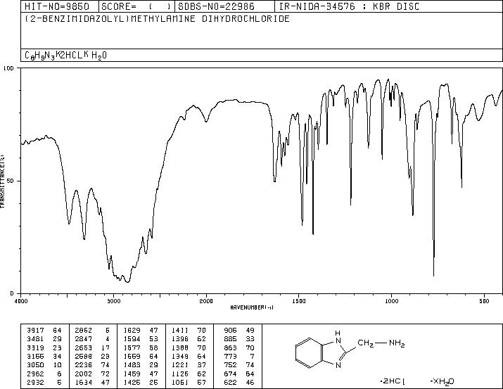Pick peak table entry 2002
503x389 pixels.
pos(92,374)
